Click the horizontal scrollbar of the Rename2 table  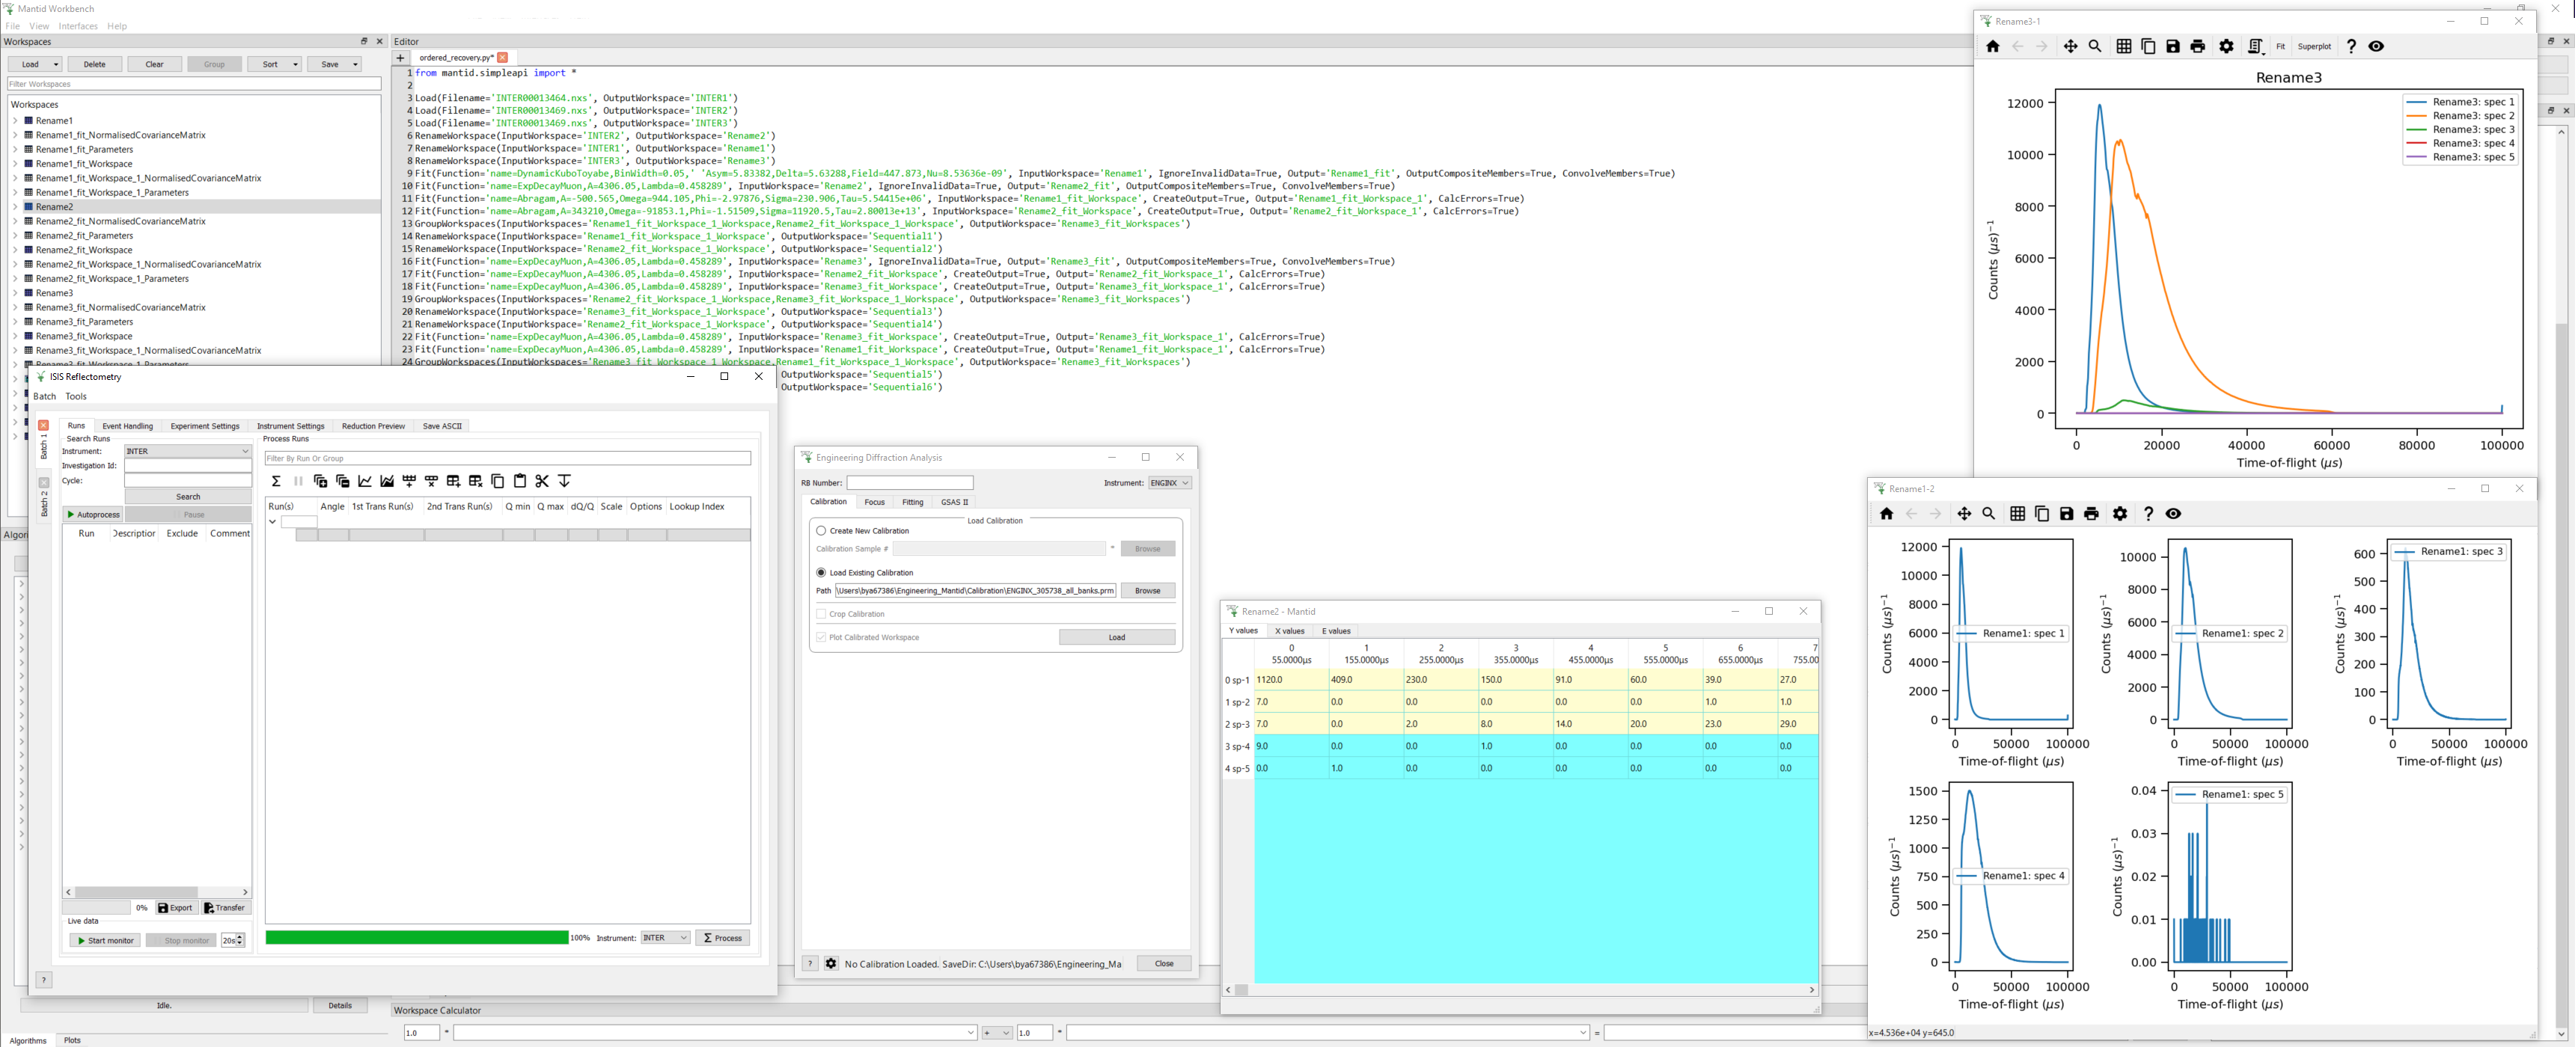(x=1518, y=990)
